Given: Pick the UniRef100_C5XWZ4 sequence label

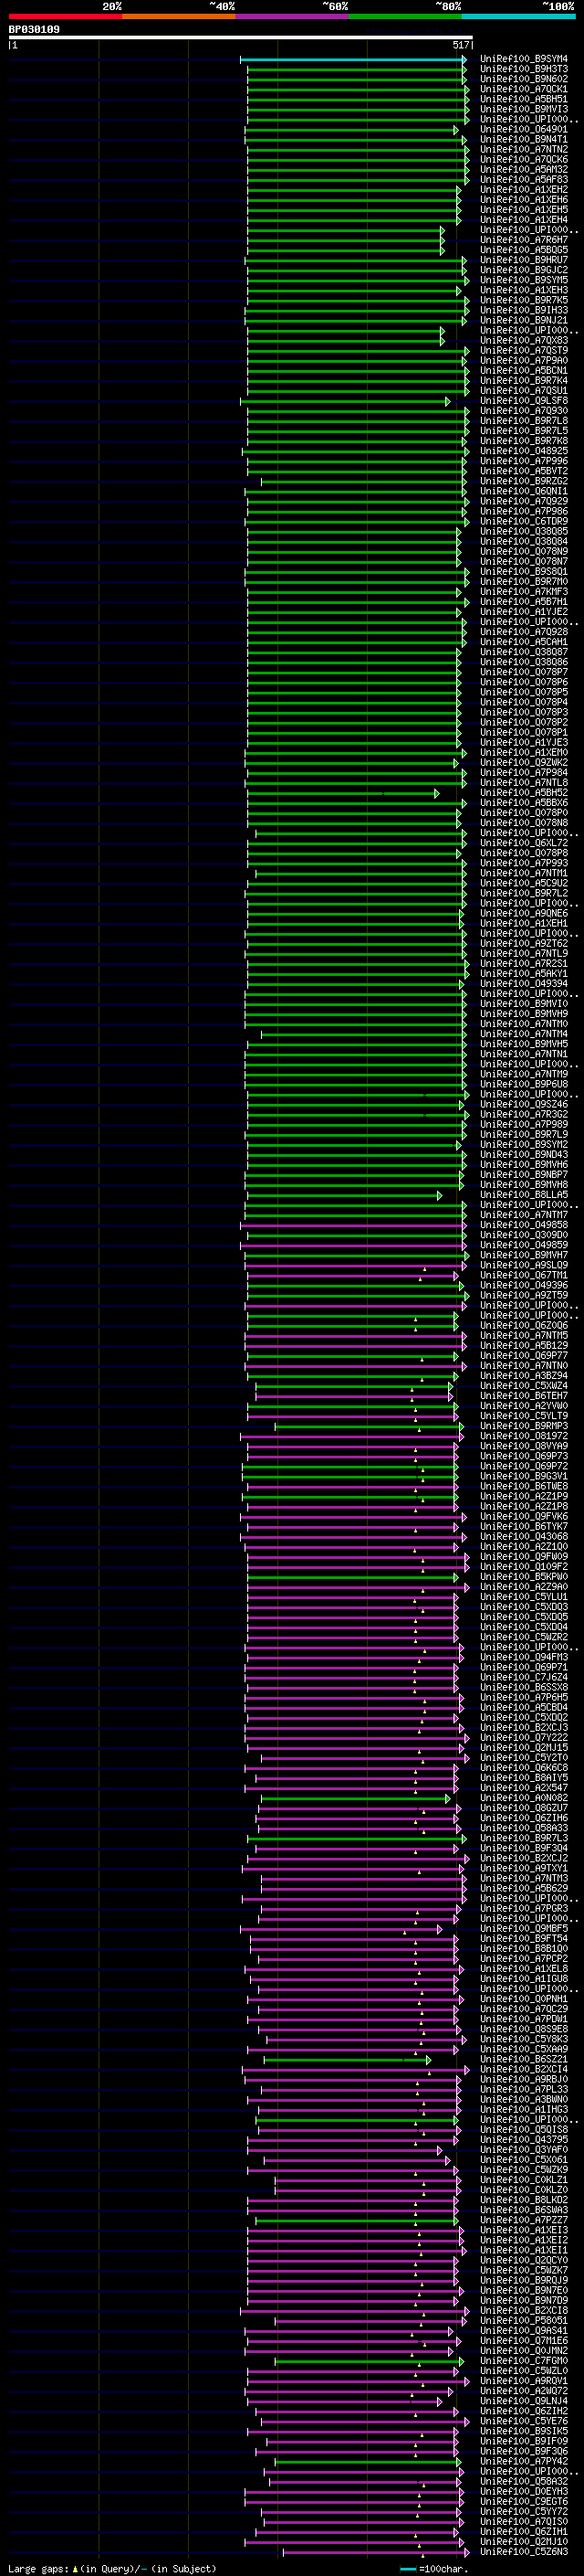Looking at the screenshot, I should 524,1386.
